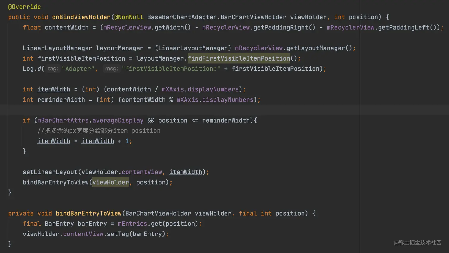Click the "Adapter" string literal

click(78, 69)
